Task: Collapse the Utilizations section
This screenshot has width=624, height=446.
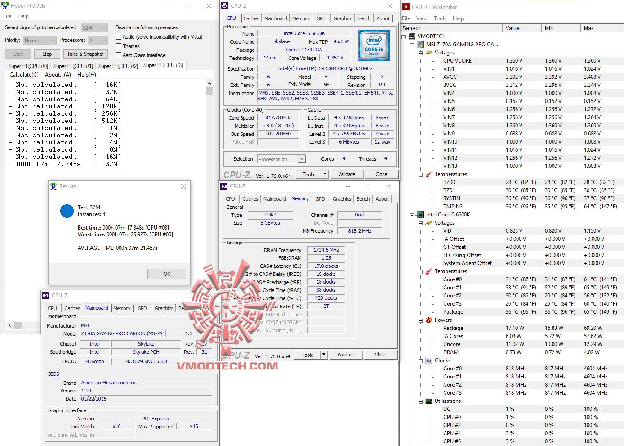Action: point(420,401)
